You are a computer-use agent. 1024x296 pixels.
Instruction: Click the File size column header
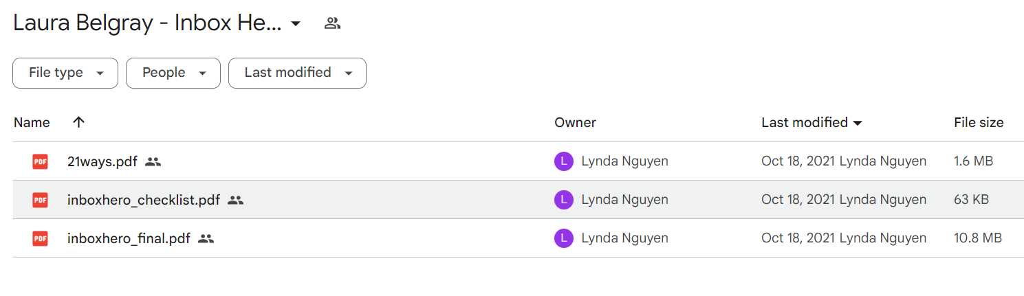point(979,123)
